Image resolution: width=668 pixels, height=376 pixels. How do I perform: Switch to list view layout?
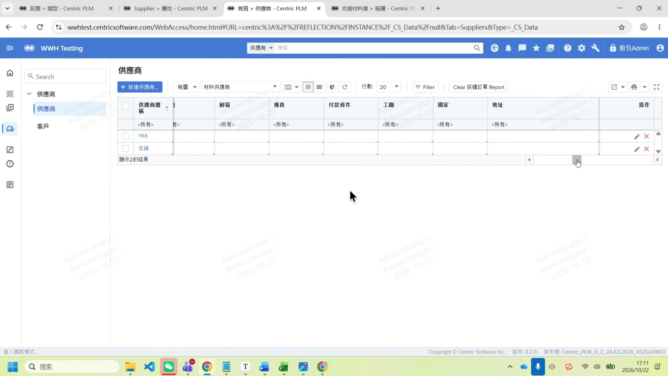pyautogui.click(x=308, y=87)
